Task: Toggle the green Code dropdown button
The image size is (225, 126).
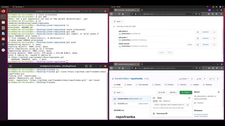Action: (186, 92)
